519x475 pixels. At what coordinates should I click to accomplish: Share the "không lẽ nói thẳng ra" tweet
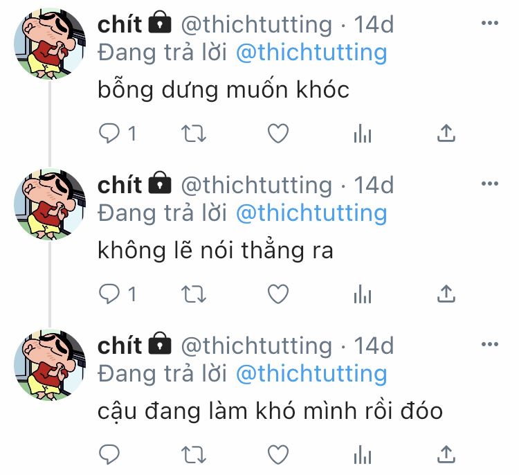tap(446, 294)
